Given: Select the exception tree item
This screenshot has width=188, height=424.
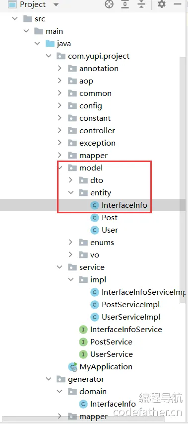Looking at the screenshot, I should pos(97,143).
